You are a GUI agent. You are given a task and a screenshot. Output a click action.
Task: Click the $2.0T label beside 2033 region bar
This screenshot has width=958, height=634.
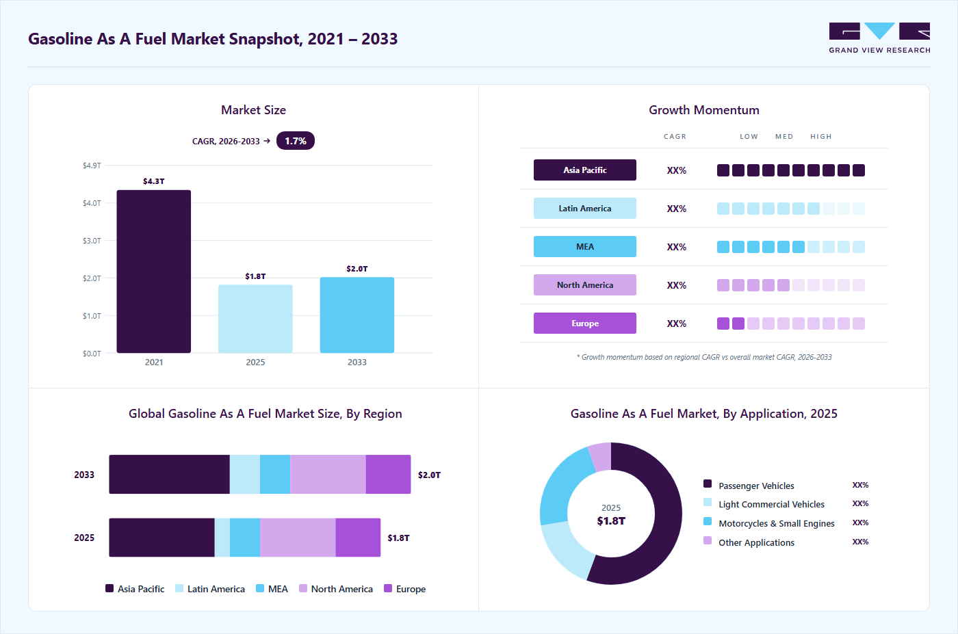point(430,475)
